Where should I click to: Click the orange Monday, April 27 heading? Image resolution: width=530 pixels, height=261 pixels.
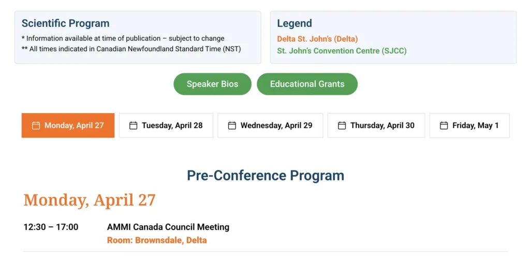pyautogui.click(x=89, y=200)
